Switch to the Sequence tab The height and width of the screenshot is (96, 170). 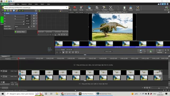[x=24, y=4]
